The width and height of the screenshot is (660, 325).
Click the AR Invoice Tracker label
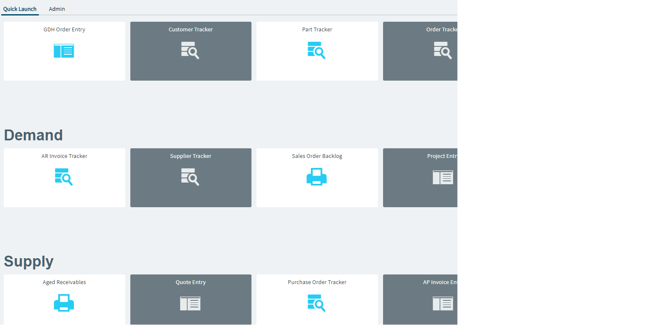(64, 156)
